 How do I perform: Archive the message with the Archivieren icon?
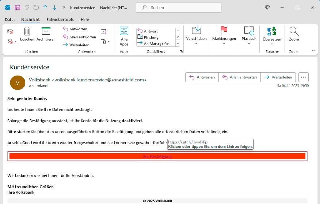tap(46, 31)
